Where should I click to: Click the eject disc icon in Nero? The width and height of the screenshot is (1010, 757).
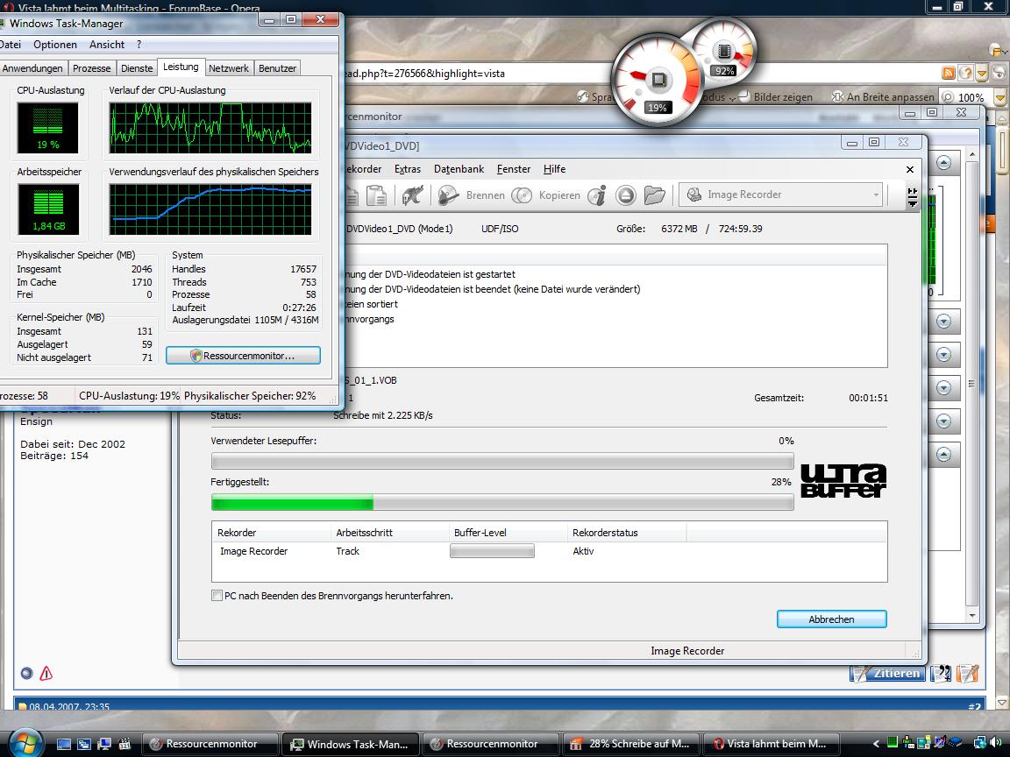(625, 195)
